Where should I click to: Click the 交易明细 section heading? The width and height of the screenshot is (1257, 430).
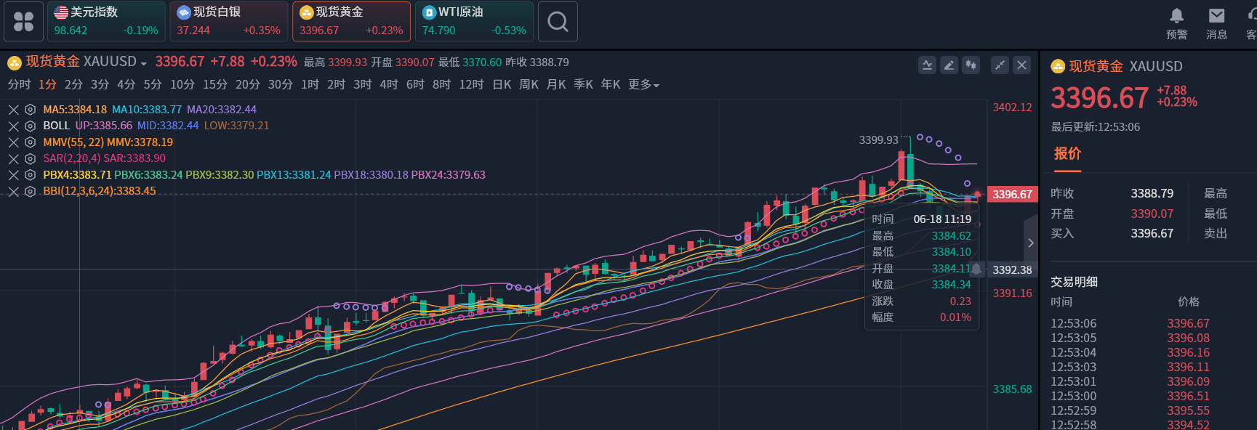point(1074,282)
